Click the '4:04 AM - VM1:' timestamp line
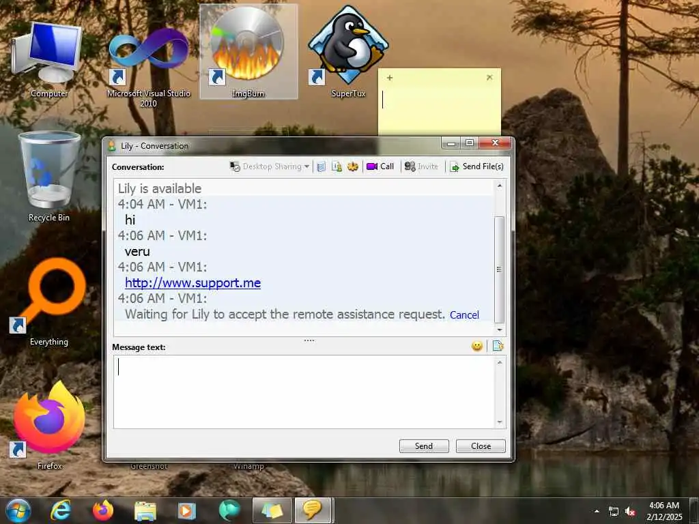Screen dimensions: 699x524 point(162,204)
